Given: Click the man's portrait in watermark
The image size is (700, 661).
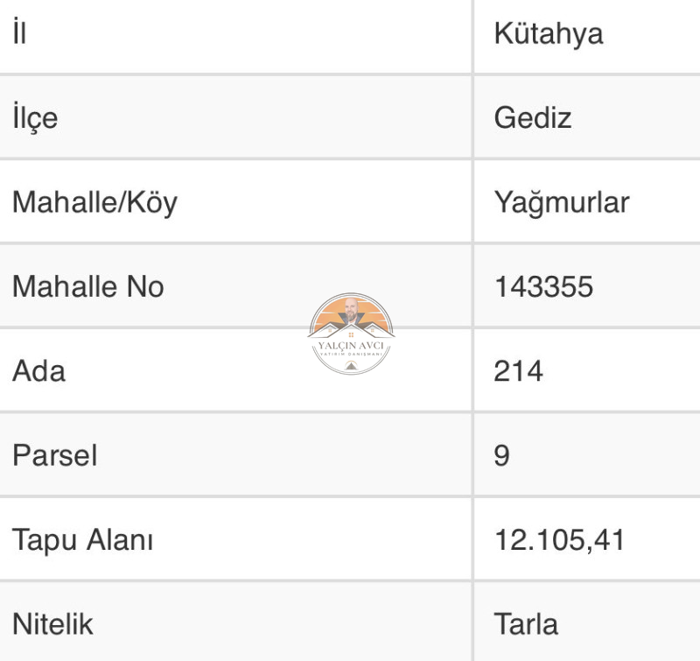Looking at the screenshot, I should click(x=351, y=309).
